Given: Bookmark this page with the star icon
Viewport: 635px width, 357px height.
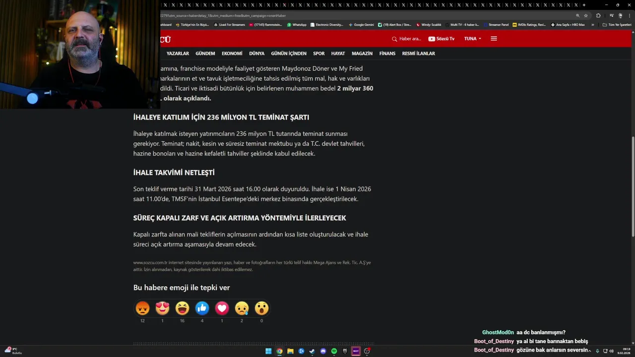Looking at the screenshot, I should coord(586,15).
